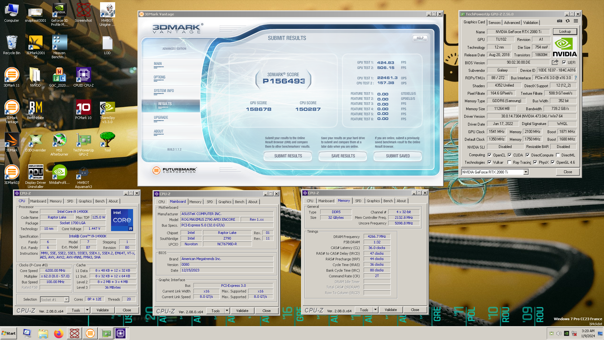Toggle the OpenGL 4.6 checkbox
Screen dimensions: 604x340
553,162
